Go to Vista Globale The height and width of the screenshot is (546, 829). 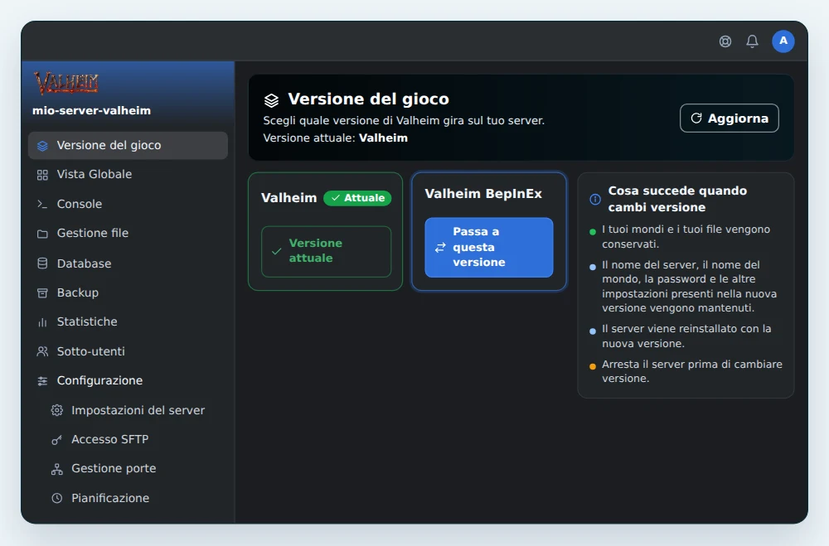[128, 175]
